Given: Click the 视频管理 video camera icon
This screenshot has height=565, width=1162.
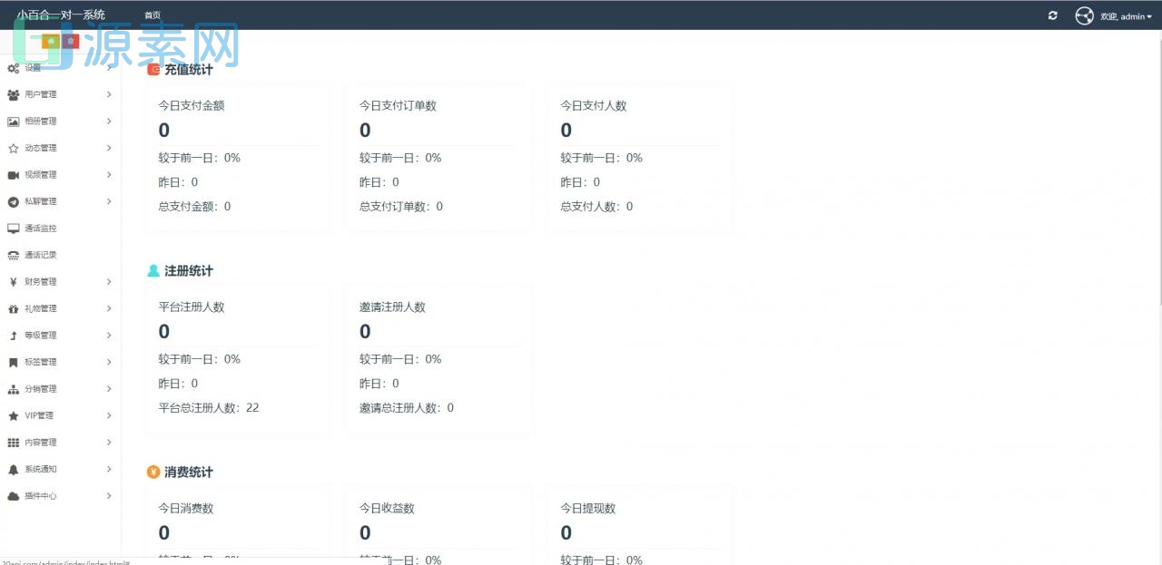Looking at the screenshot, I should (x=11, y=174).
